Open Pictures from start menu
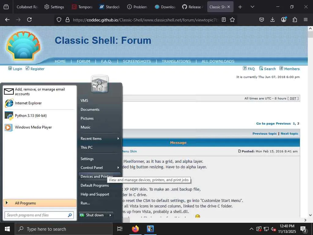Image resolution: width=313 pixels, height=235 pixels. pos(100,118)
